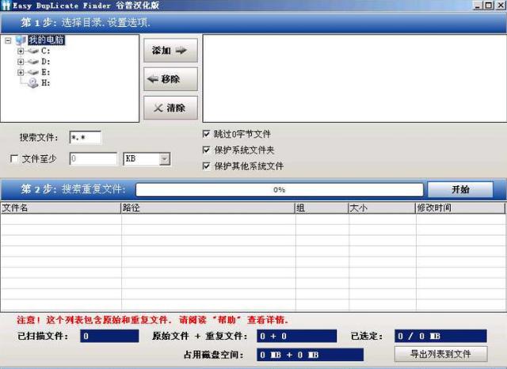507x369 pixels.
Task: Click the 开始 start button
Action: 460,189
